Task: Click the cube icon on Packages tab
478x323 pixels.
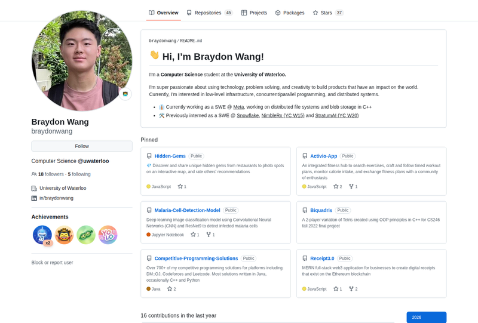Action: point(278,13)
